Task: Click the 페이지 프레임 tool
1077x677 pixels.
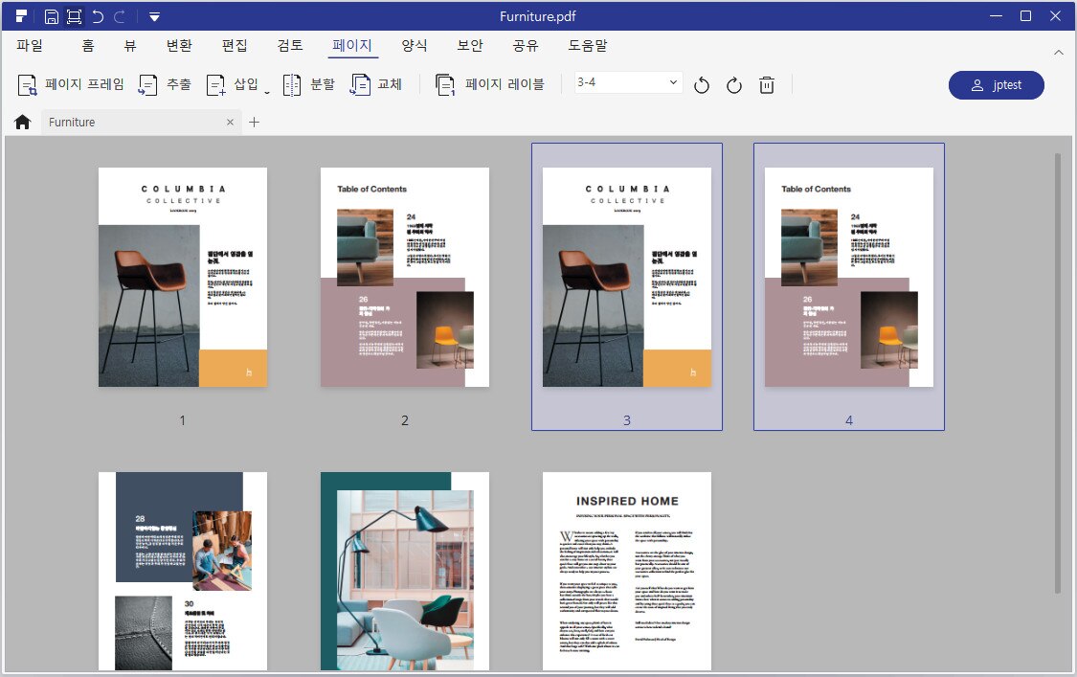Action: [71, 84]
